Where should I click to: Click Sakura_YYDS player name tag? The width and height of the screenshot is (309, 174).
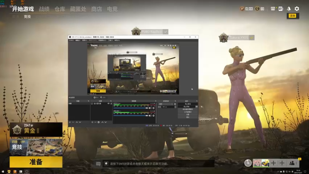[x=239, y=38]
